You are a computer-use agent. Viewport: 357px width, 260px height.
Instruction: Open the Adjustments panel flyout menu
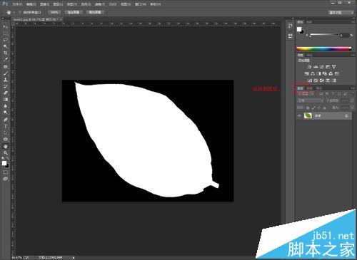pyautogui.click(x=353, y=55)
